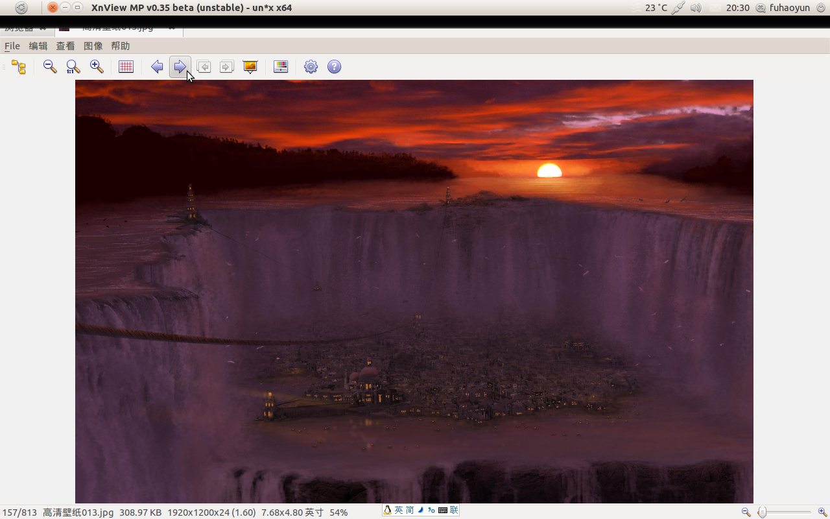The image size is (830, 519).
Task: Go to next image with right arrow
Action: tap(180, 67)
